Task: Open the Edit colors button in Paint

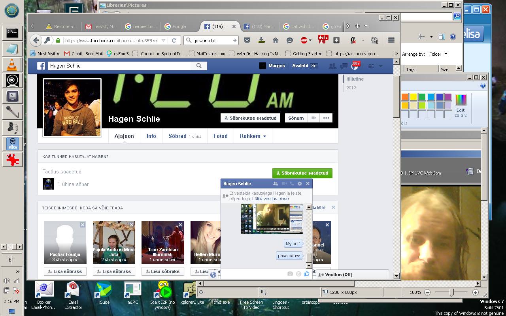Action: (461, 105)
